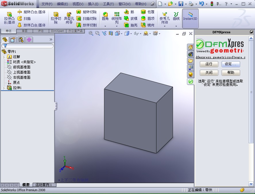Open the File Explorer task pane folder icon
The width and height of the screenshot is (255, 194).
click(x=190, y=61)
